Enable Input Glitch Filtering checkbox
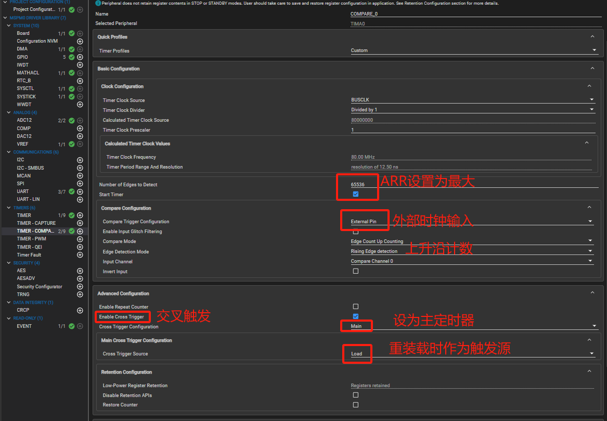 (356, 232)
